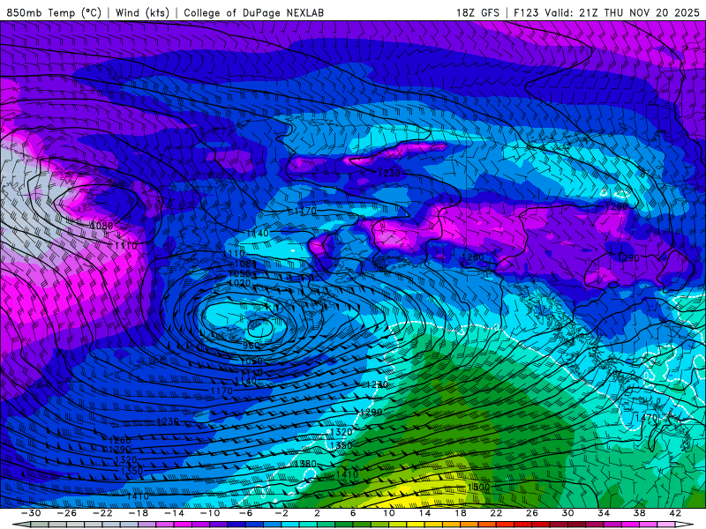Click the "Wind (kts)" header label

(x=142, y=12)
